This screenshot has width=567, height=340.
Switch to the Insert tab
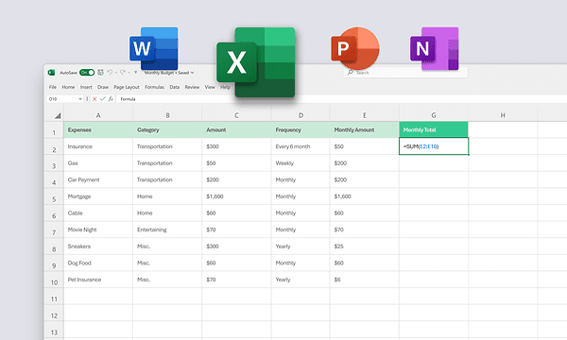86,87
